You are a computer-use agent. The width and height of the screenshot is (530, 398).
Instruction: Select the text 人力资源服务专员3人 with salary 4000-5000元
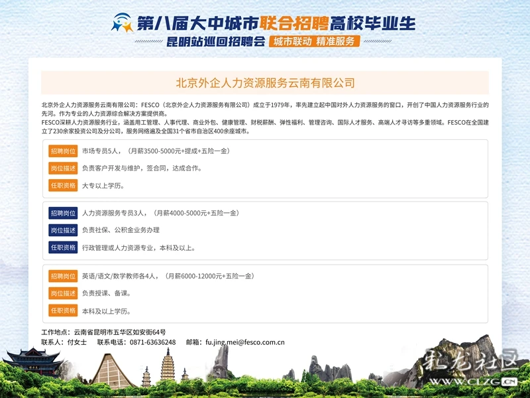click(161, 213)
